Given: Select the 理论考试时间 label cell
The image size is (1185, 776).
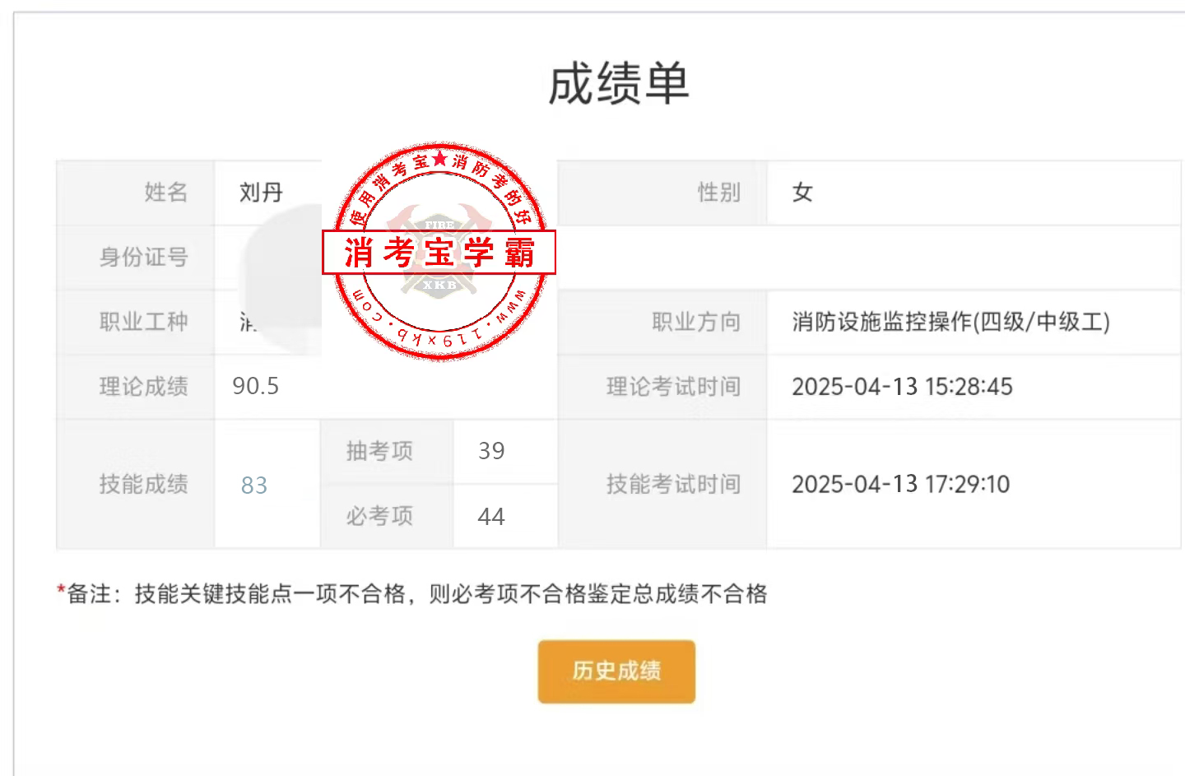Looking at the screenshot, I should [x=662, y=387].
